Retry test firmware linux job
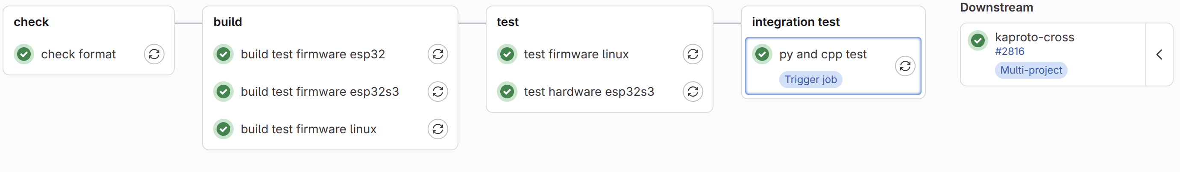The width and height of the screenshot is (1180, 172). pyautogui.click(x=693, y=54)
